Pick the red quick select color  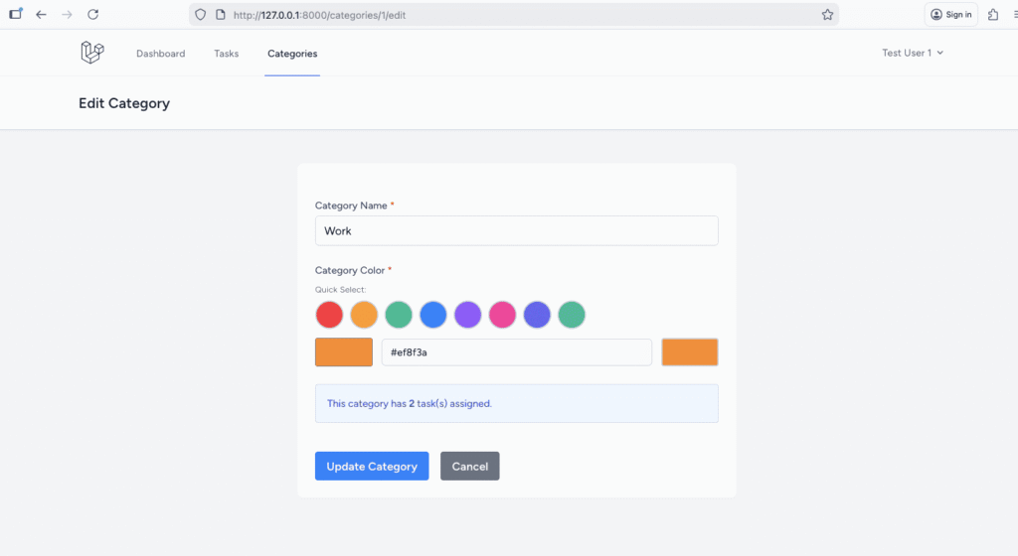pyautogui.click(x=329, y=316)
